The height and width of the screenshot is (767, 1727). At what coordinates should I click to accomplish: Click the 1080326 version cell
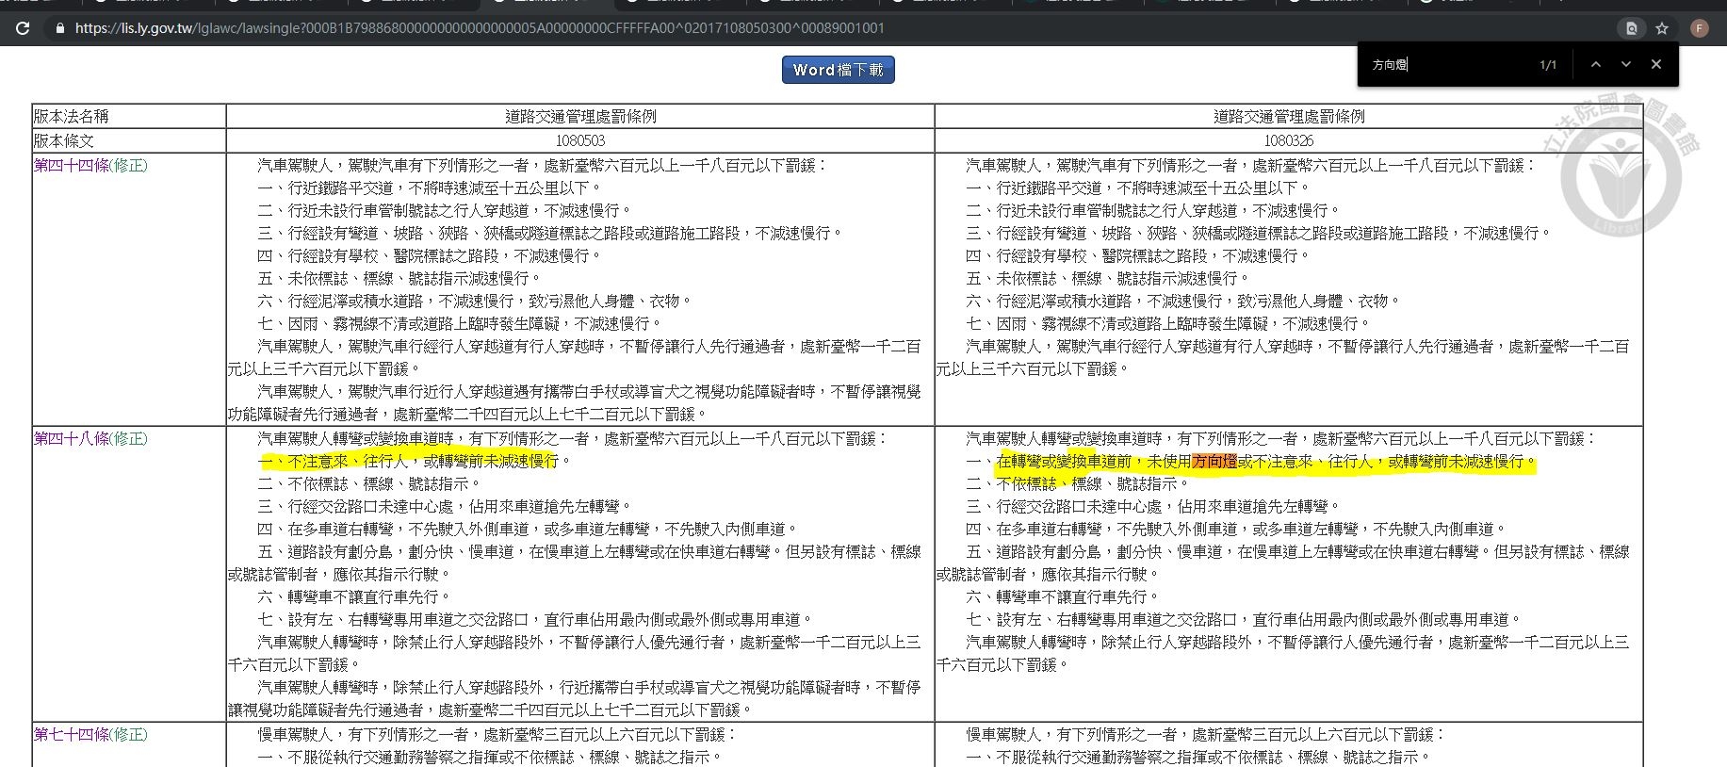pos(1288,140)
